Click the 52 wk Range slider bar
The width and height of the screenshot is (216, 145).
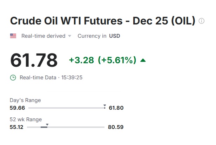click(66, 127)
